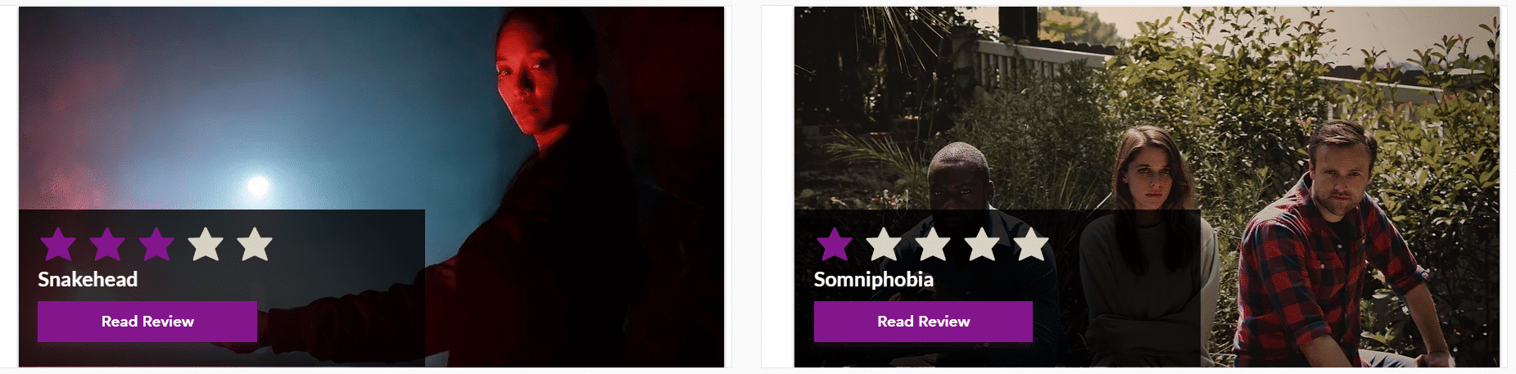This screenshot has width=1516, height=374.
Task: Open the Snakehead Read Review button
Action: [x=147, y=322]
